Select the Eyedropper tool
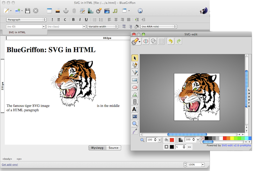Viewport: 256px width, 171px height. pos(135,131)
